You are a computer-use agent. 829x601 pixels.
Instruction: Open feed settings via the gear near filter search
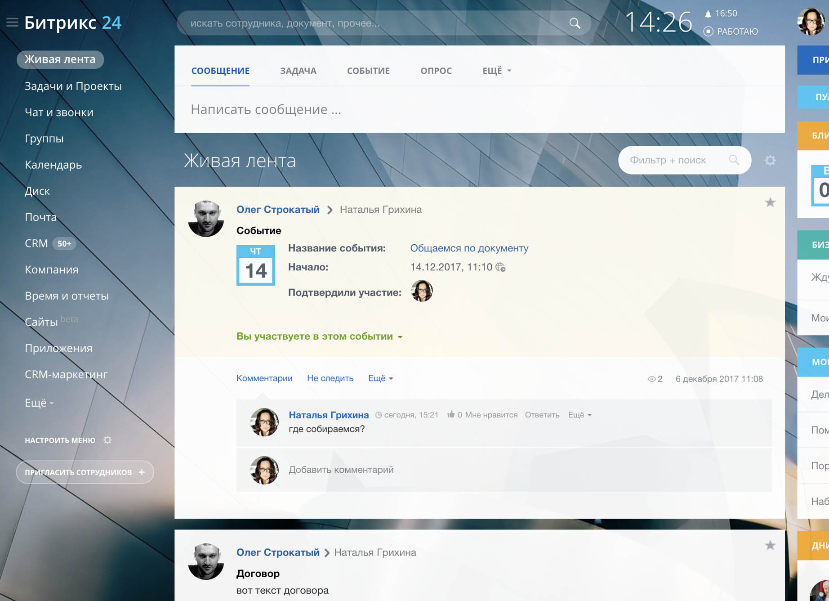click(x=770, y=160)
